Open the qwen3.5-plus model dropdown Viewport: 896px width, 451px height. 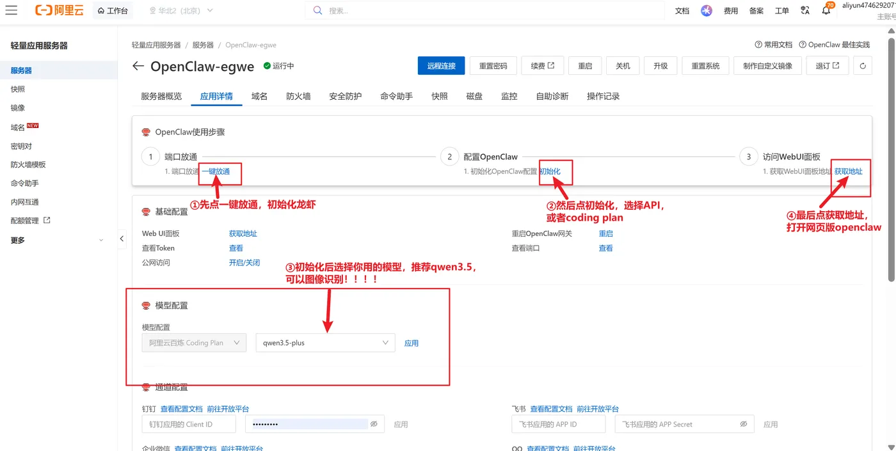tap(324, 342)
